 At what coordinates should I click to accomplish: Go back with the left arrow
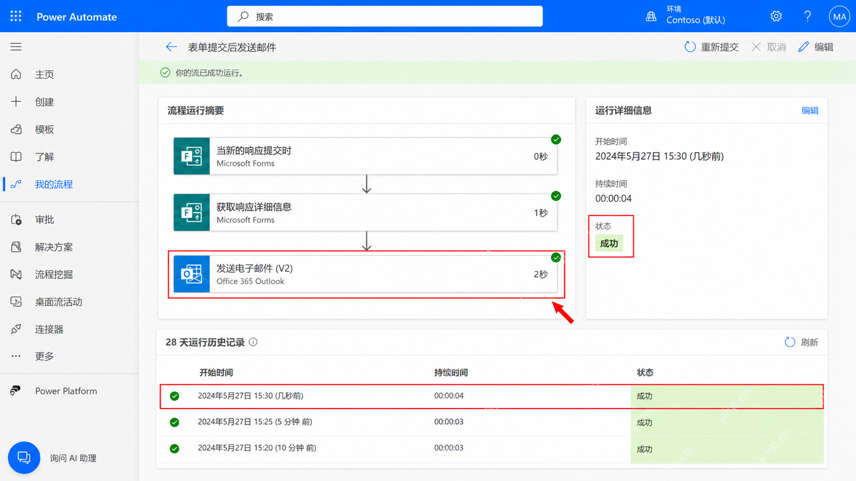pos(171,47)
